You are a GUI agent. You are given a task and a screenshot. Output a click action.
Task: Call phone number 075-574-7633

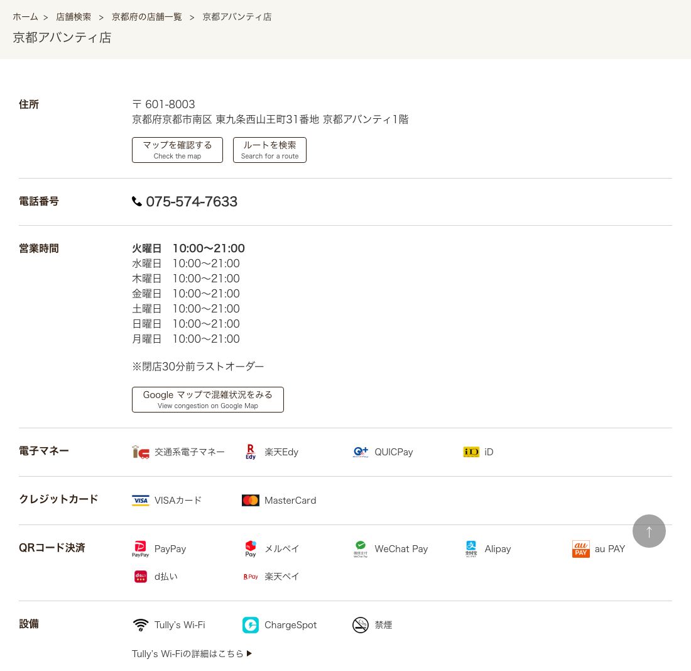(x=192, y=202)
